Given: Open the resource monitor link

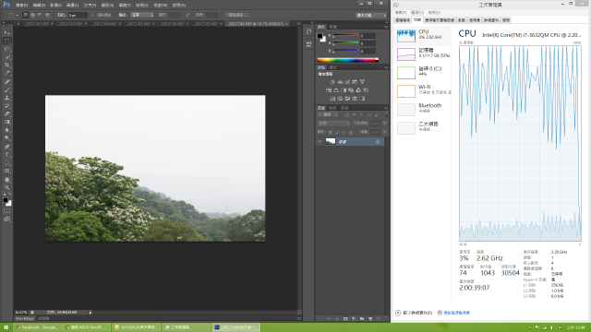Looking at the screenshot, I should pyautogui.click(x=453, y=313).
